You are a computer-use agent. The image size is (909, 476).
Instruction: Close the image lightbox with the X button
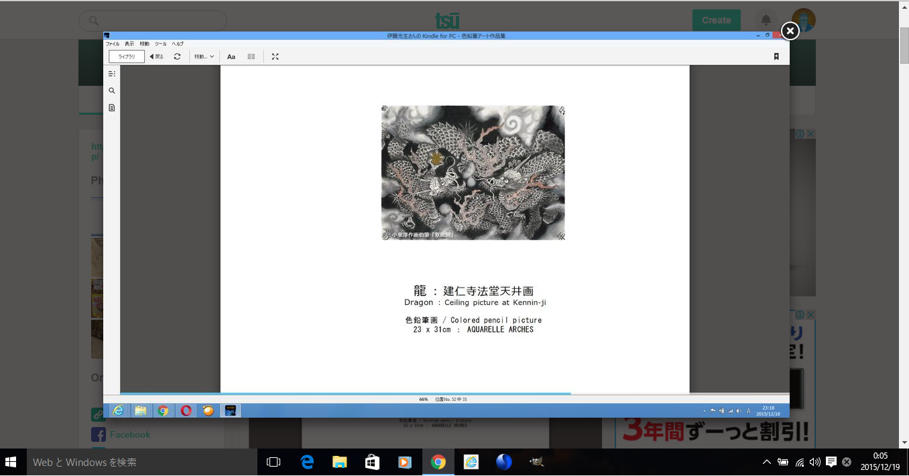(x=790, y=31)
